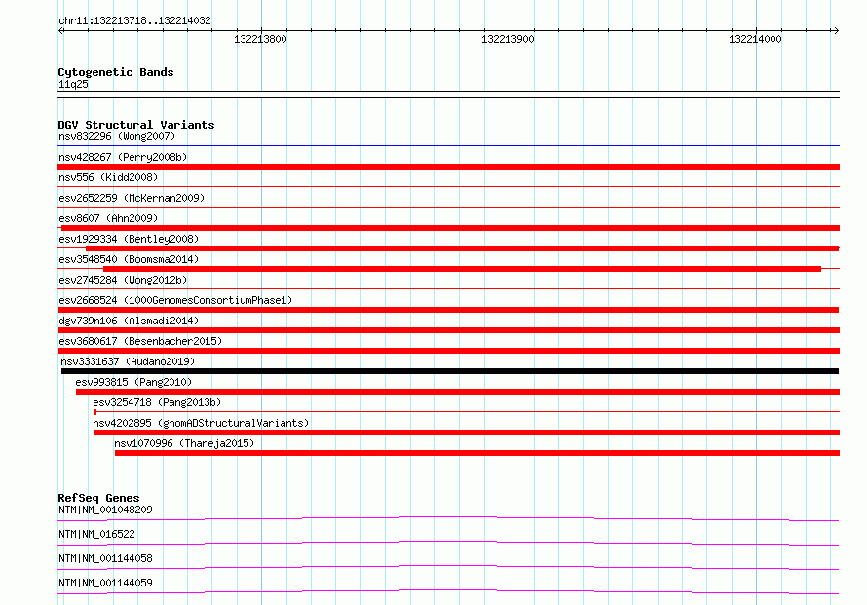Open NTM|NM_001048209 RefSeq gene
The image size is (867, 605).
click(x=105, y=510)
